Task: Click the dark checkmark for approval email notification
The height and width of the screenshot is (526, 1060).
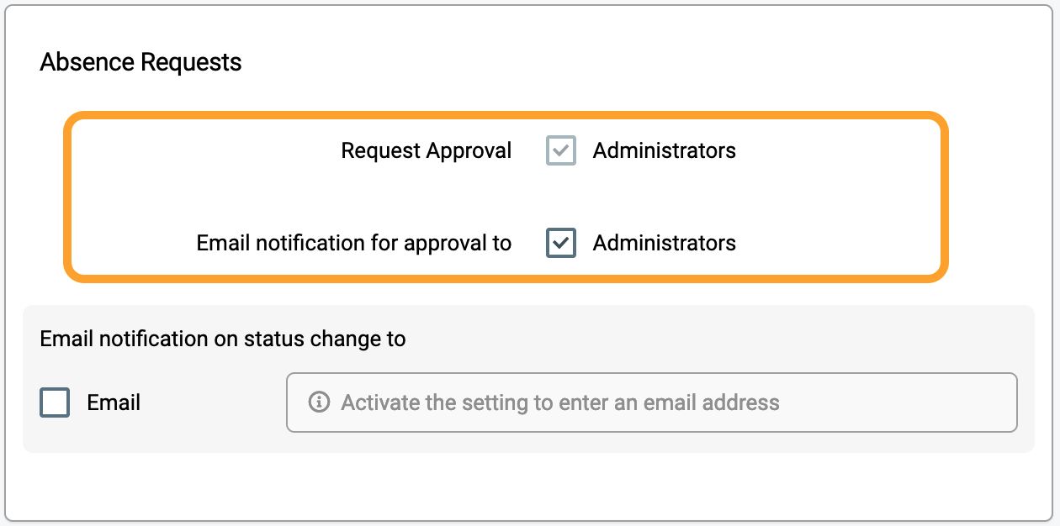Action: [x=561, y=243]
